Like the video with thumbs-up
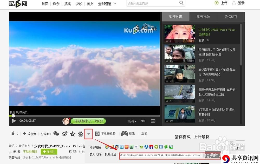Viewport: 260px width, 164px height. click(x=12, y=133)
